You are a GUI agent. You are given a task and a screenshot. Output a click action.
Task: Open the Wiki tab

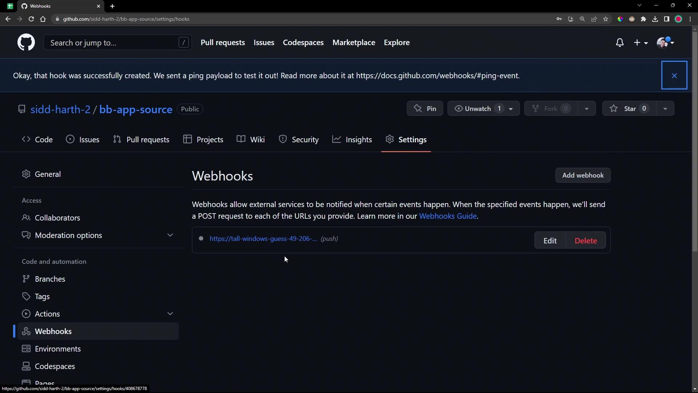coord(251,139)
